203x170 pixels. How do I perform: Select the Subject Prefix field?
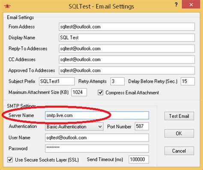(57, 81)
